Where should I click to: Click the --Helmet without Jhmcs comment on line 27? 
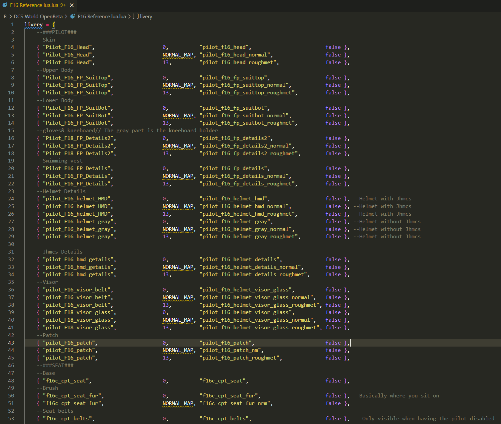tap(387, 222)
